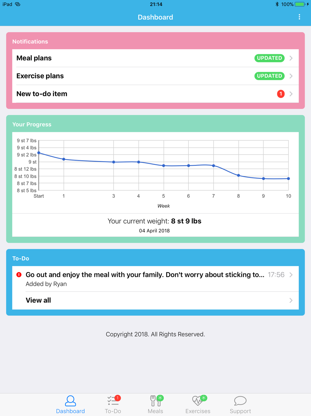Select the week 10 data point on chart
This screenshot has width=311, height=416.
[289, 179]
